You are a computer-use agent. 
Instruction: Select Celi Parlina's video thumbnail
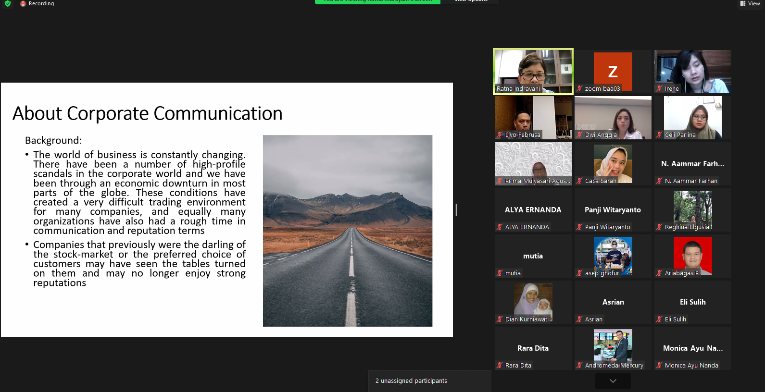pos(693,118)
